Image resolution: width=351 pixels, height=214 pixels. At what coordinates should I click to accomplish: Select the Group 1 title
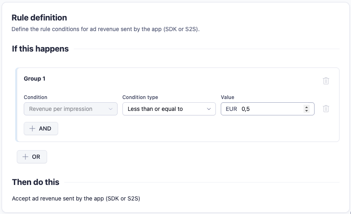tap(34, 79)
